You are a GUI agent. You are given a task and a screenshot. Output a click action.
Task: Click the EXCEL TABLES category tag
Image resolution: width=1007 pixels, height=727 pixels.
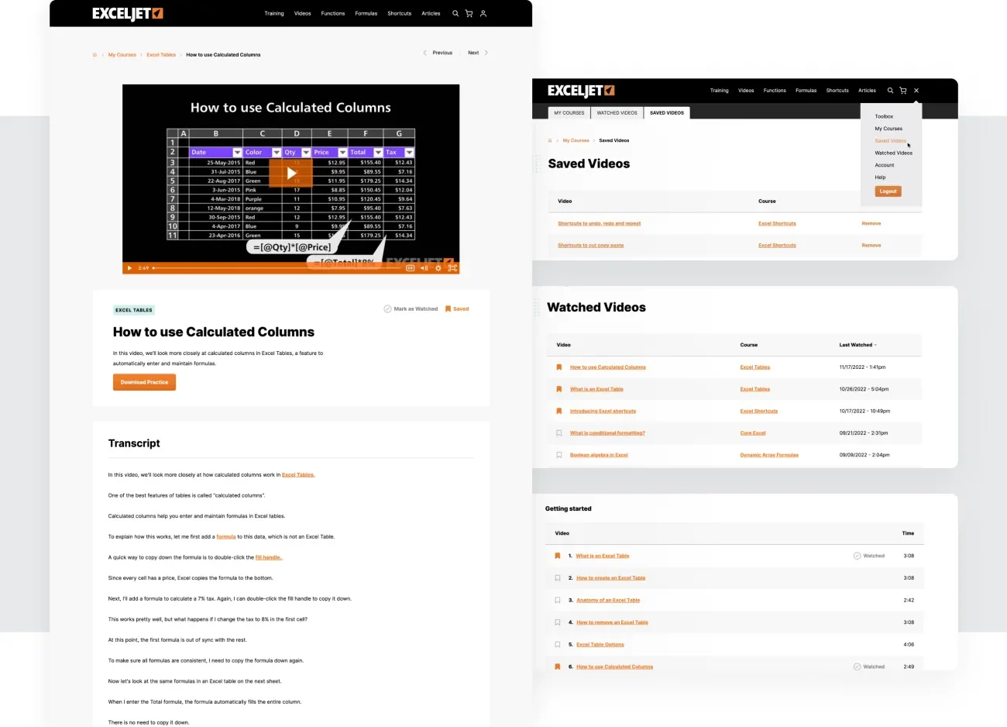(134, 310)
